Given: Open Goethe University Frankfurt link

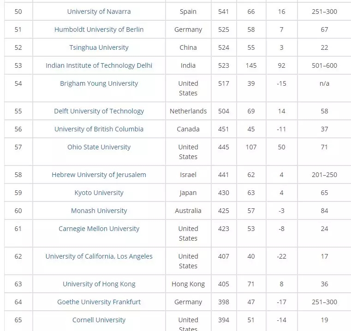Looking at the screenshot, I should 99,302.
